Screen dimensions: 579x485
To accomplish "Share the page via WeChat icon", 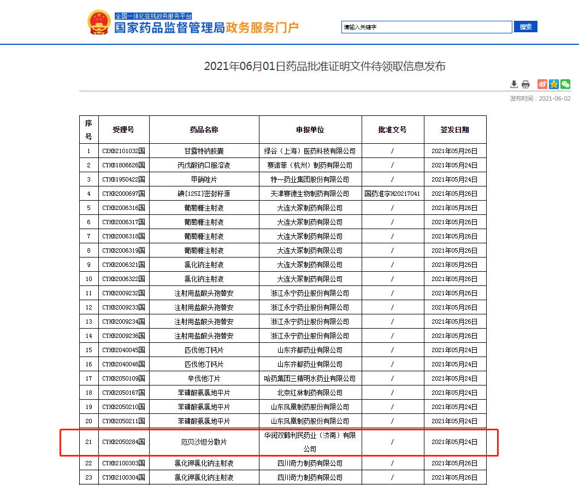I will (565, 84).
